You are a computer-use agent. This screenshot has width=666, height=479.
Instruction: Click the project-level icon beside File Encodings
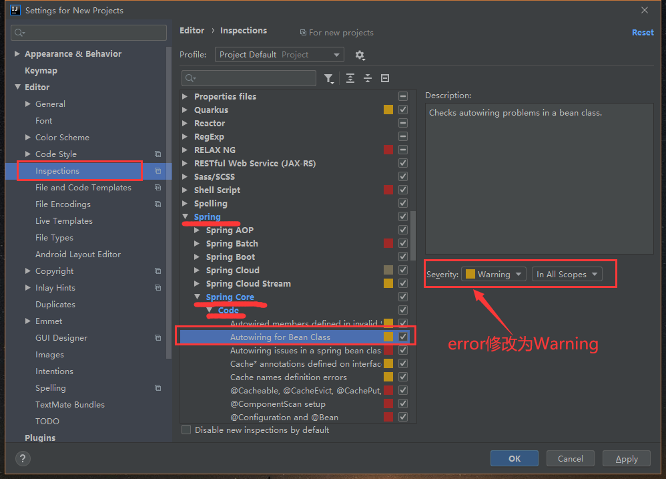coord(157,204)
